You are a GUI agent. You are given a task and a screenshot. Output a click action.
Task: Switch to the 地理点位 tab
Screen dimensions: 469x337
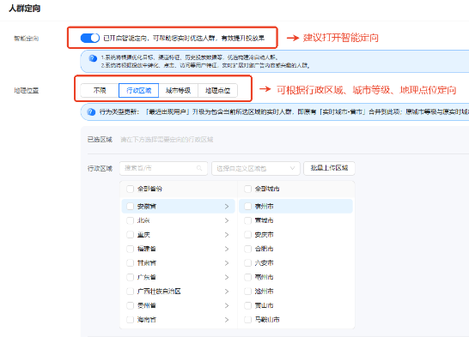pyautogui.click(x=218, y=90)
